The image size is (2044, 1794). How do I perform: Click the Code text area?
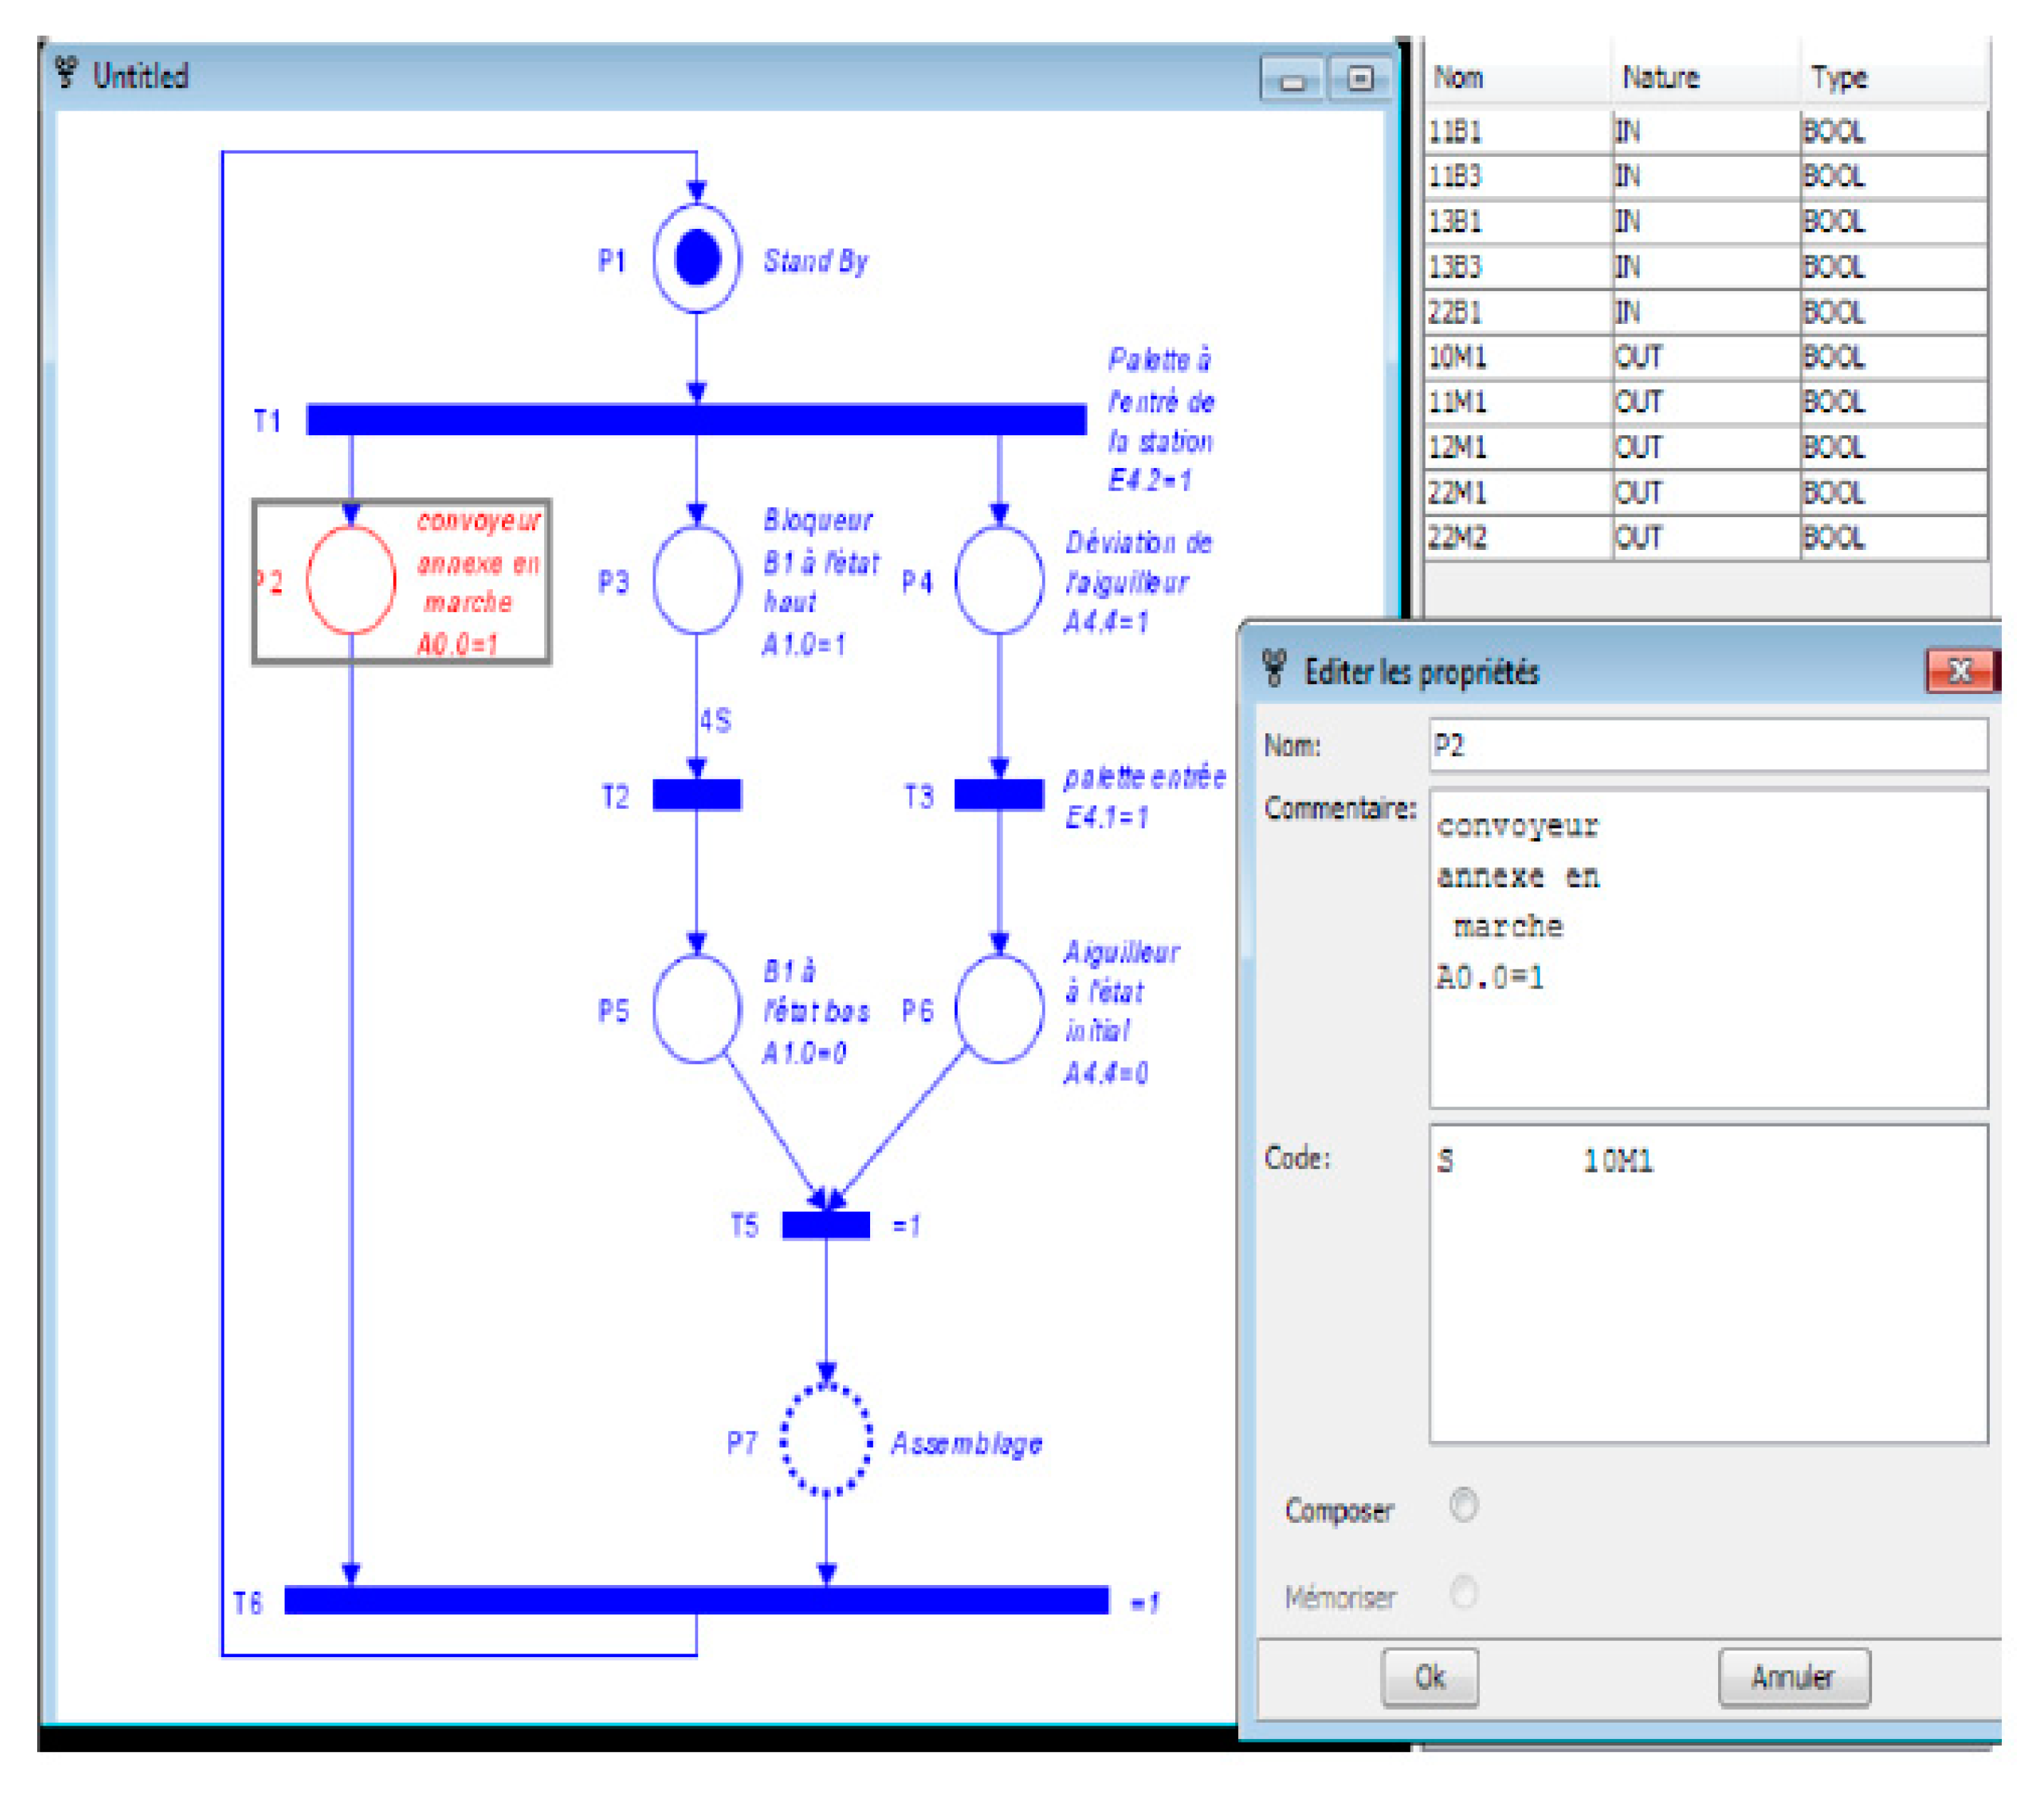point(1707,1284)
